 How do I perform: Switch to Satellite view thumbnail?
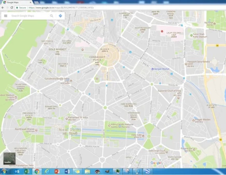9,158
